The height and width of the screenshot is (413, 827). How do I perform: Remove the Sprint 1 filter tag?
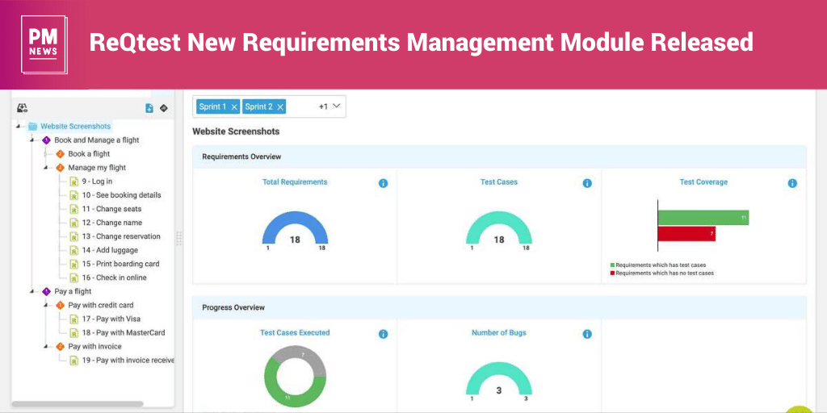(234, 107)
